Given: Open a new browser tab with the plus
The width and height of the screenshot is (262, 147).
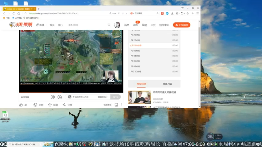Looking at the screenshot, I should click(39, 9).
